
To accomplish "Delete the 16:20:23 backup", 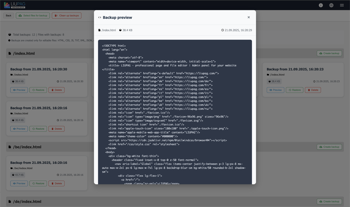I will (x=313, y=90).
